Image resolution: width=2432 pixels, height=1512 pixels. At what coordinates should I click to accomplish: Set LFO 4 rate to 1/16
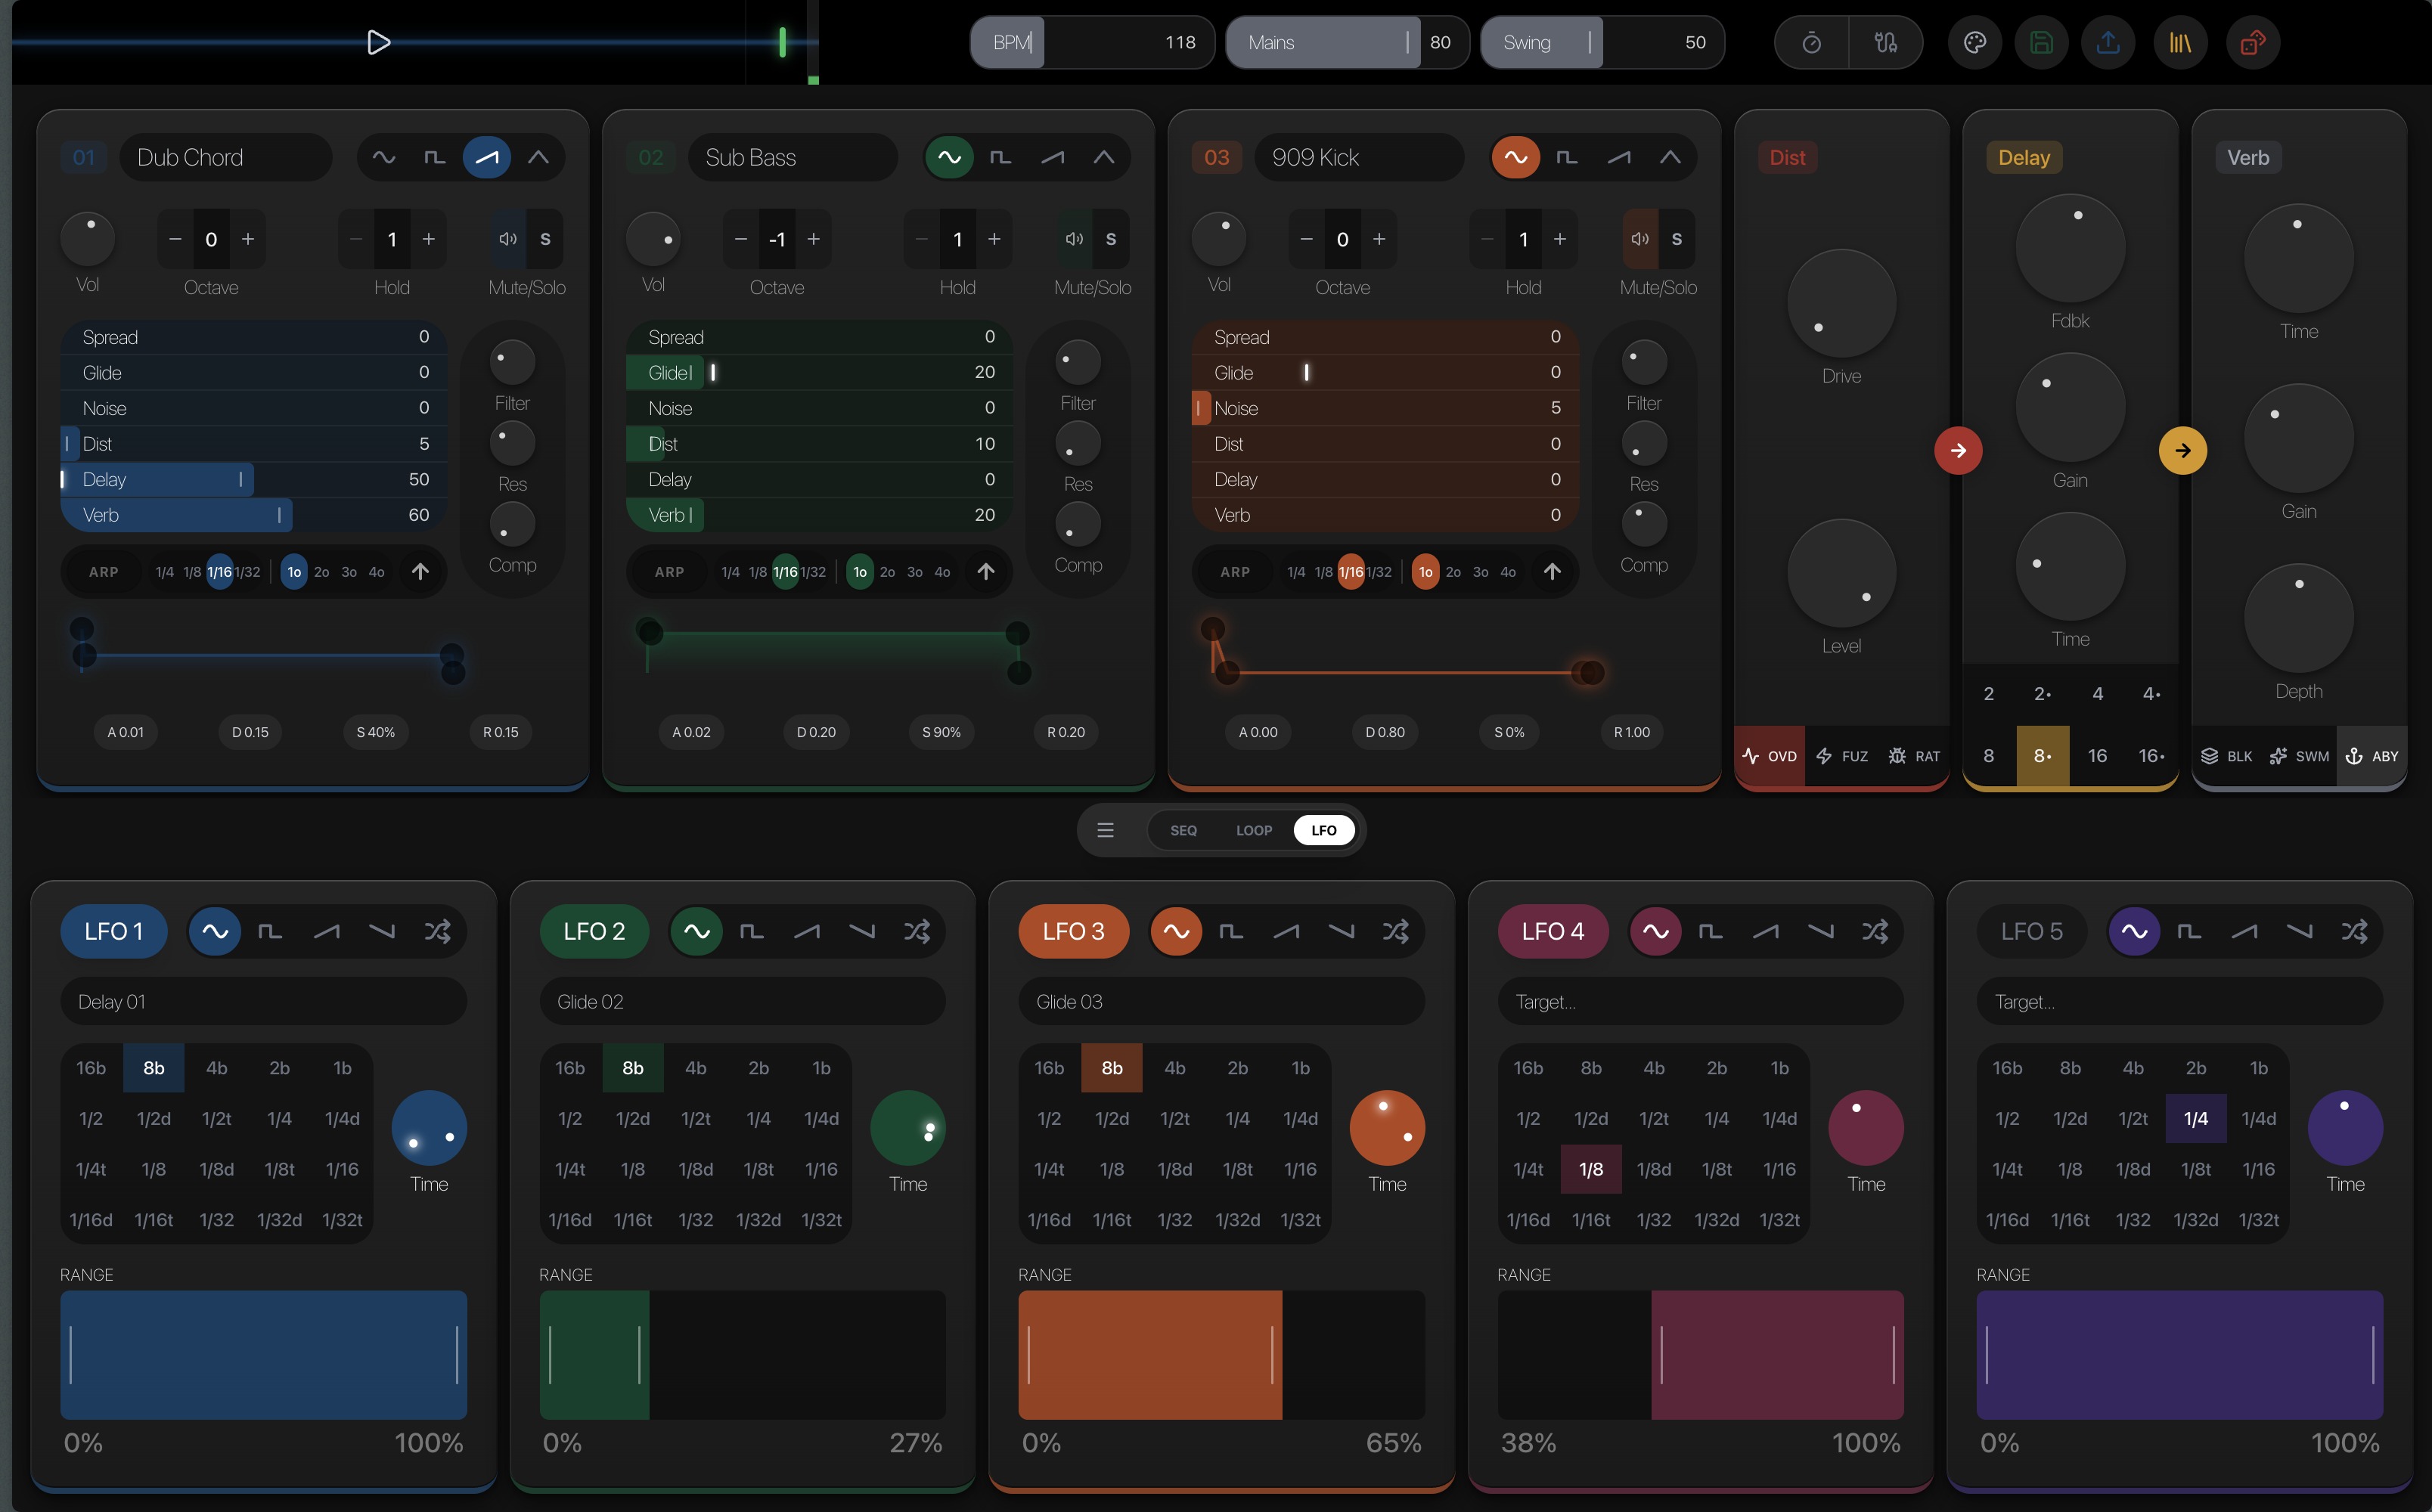1779,1169
